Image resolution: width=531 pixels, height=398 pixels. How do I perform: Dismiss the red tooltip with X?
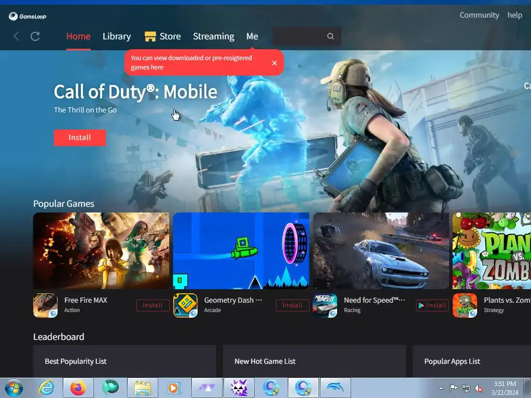click(x=274, y=63)
